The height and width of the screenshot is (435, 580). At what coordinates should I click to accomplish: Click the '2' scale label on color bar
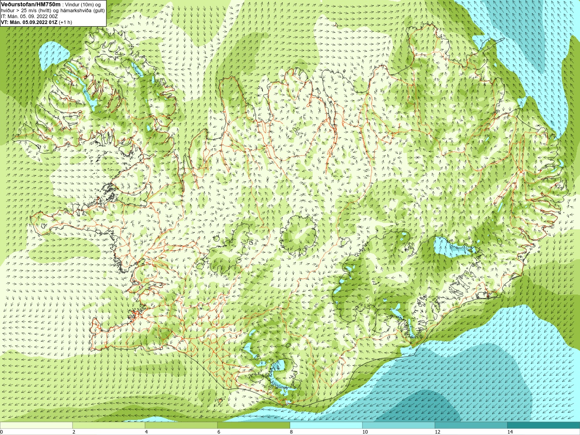(x=74, y=432)
